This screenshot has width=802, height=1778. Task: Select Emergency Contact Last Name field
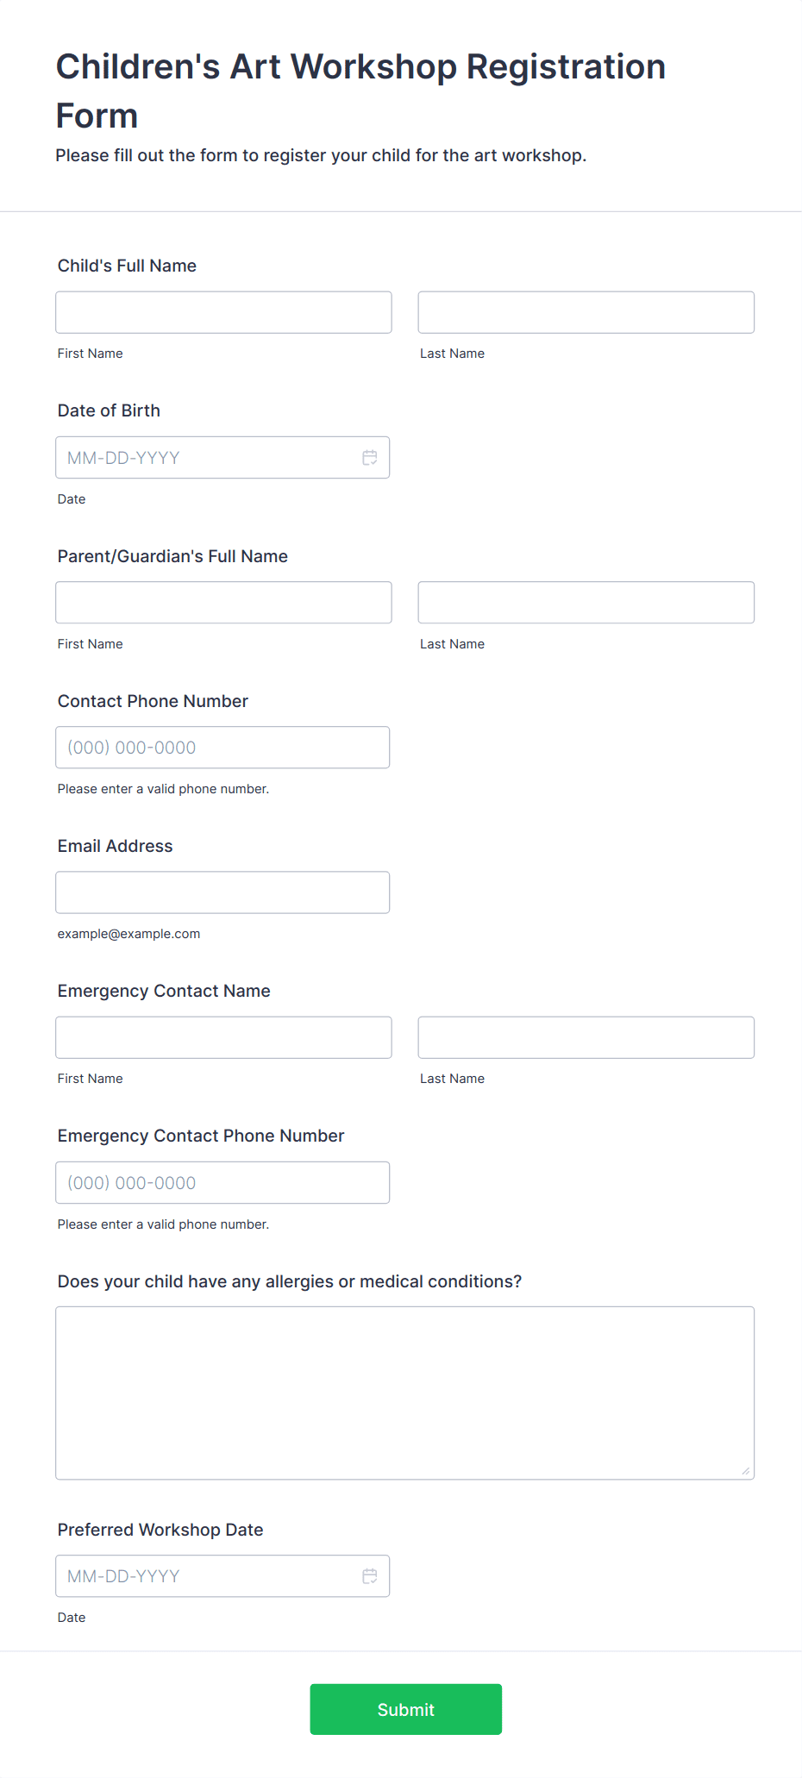(x=586, y=1037)
